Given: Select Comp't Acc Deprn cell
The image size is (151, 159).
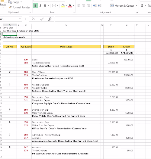Looking at the screenshot, I should coord(66,100).
